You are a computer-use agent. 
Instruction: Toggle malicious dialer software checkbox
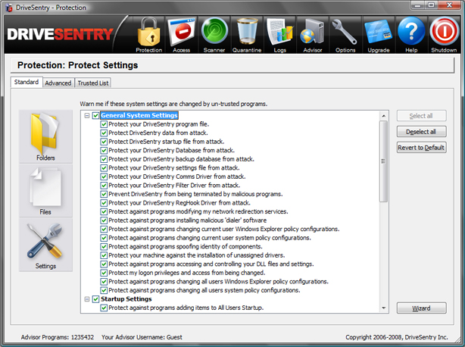pyautogui.click(x=104, y=220)
